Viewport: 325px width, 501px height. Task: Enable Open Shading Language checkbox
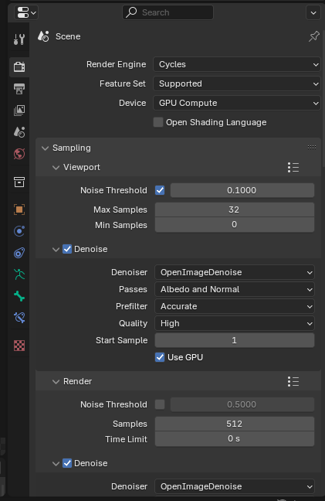[x=158, y=122]
